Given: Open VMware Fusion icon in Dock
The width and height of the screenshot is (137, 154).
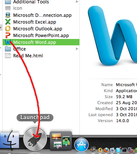Looking at the screenshot, I should tap(130, 150).
